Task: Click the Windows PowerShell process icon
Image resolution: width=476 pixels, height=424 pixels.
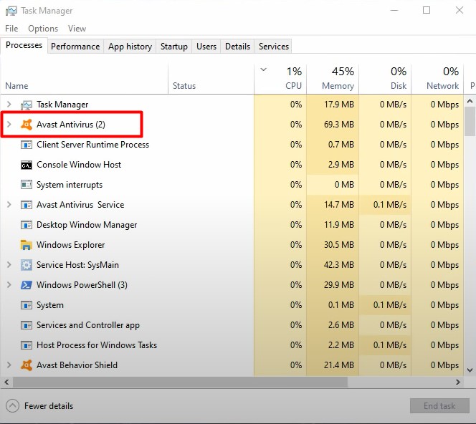Action: [x=27, y=285]
